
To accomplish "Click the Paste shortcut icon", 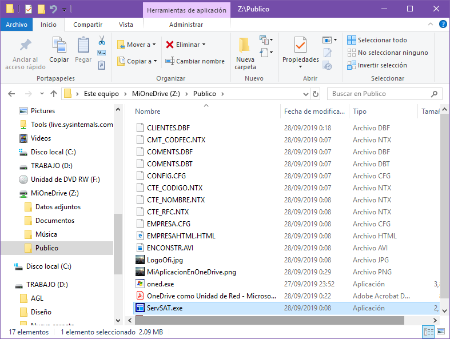I will click(102, 65).
